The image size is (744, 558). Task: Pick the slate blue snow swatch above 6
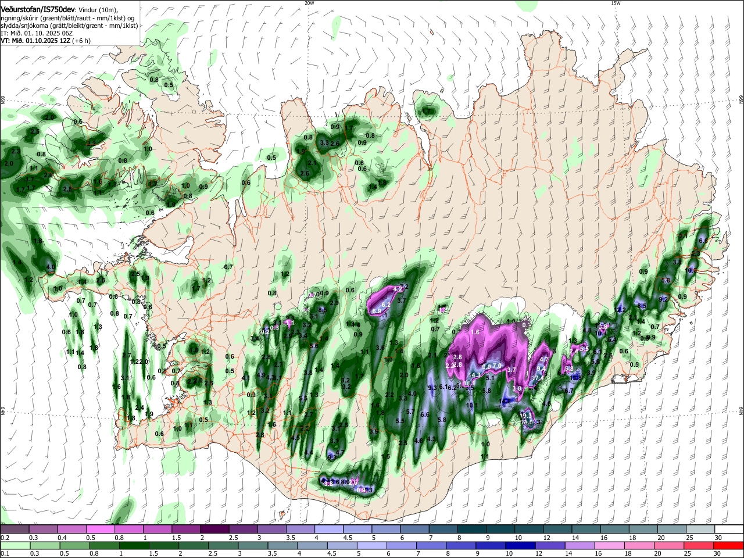click(x=414, y=530)
